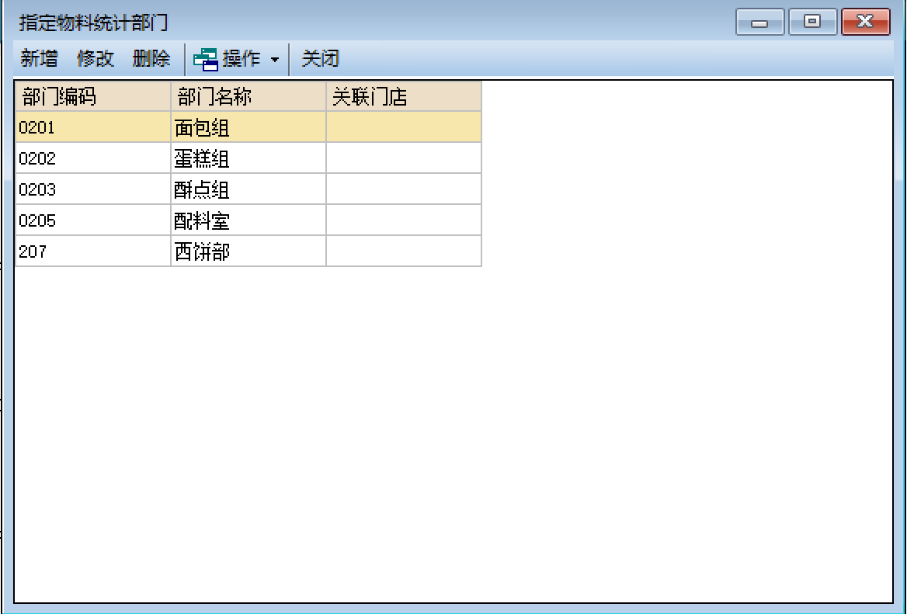Close the 指定物料统计部门 window
This screenshot has width=907, height=614.
coord(865,22)
